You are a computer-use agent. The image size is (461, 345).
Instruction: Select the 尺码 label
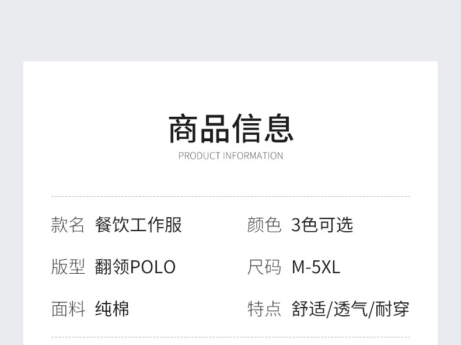(x=264, y=267)
